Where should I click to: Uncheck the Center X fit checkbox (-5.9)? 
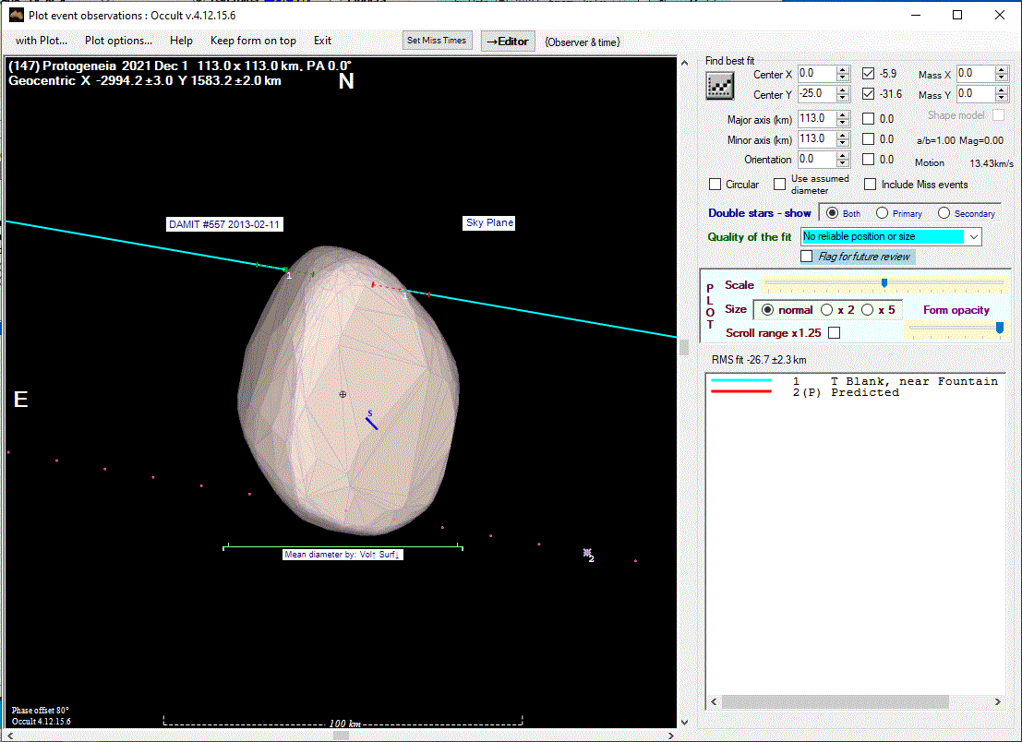coord(868,74)
